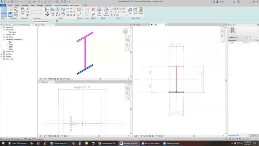Click the Activate Dimensions button
Viewport: 259px width, 146px height.
[41, 21]
